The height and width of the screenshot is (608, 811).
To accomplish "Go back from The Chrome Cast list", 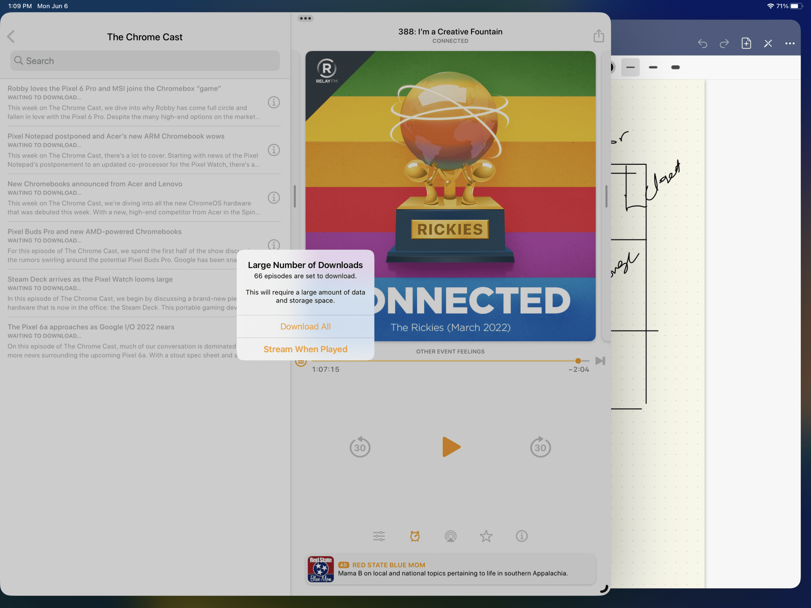I will tap(11, 36).
